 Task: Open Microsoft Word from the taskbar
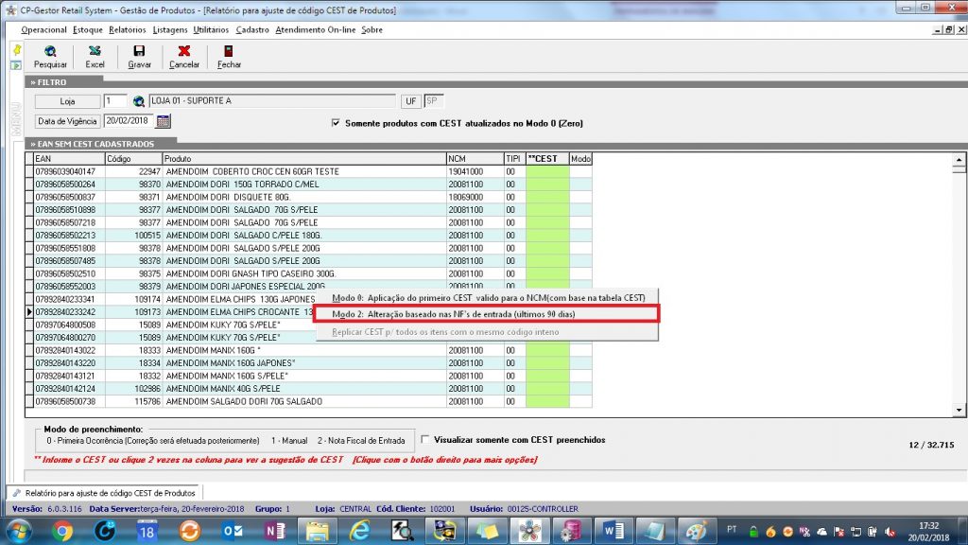(x=610, y=531)
